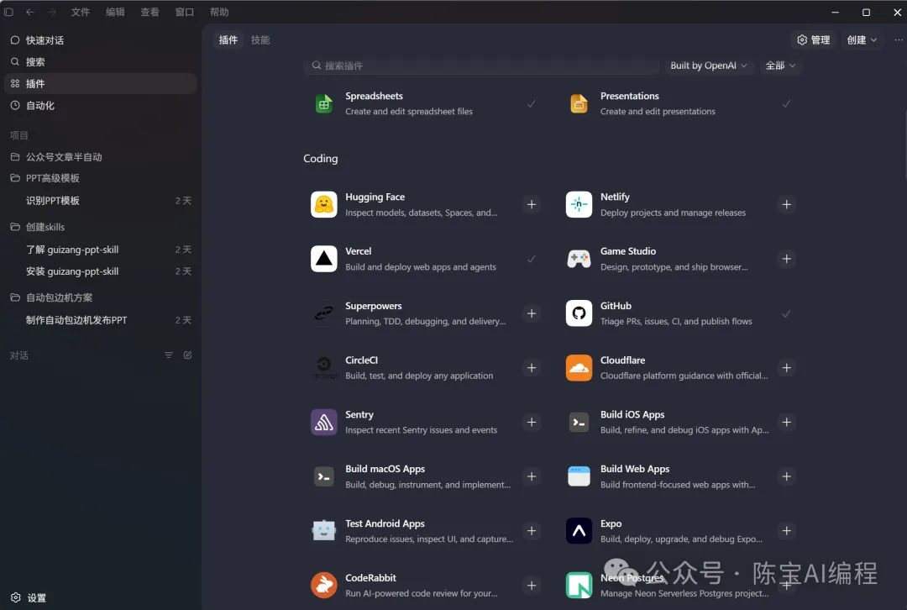Click the Vercel installed checkmark
Viewport: 907px width, 610px height.
pyautogui.click(x=531, y=259)
